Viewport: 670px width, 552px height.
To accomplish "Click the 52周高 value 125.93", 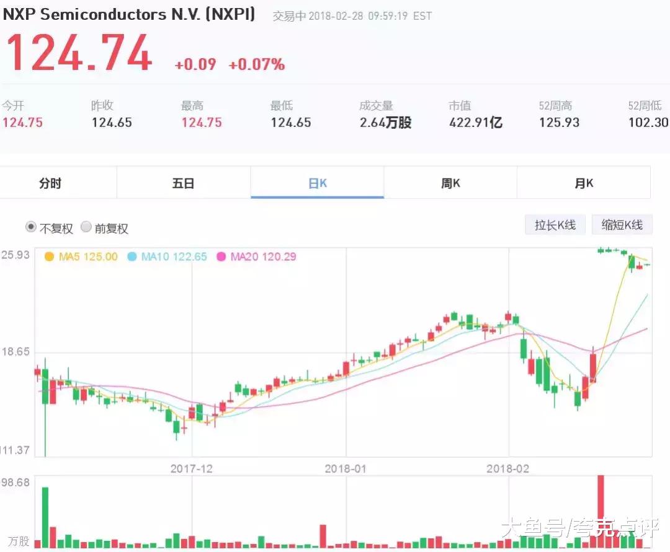I will pos(559,123).
